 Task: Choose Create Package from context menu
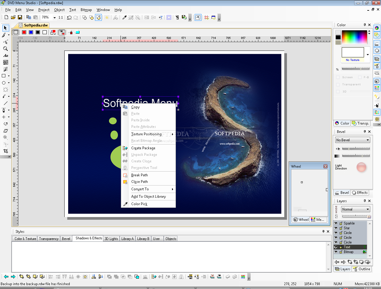tap(149, 148)
